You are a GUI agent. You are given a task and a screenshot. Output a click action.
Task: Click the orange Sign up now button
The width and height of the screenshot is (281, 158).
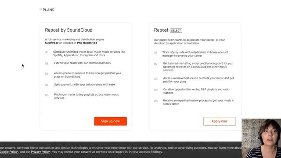[110, 121]
